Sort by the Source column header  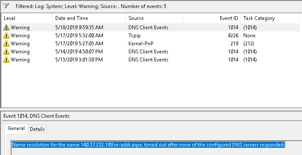tap(154, 18)
